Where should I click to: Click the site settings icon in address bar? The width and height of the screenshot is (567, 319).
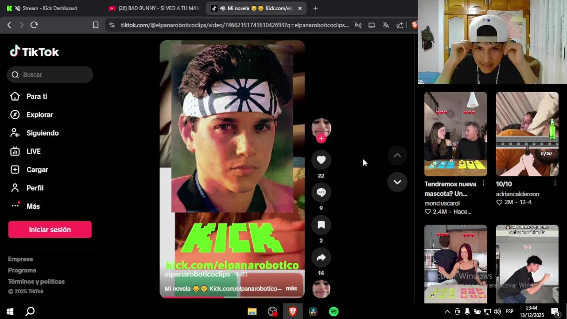pyautogui.click(x=112, y=25)
